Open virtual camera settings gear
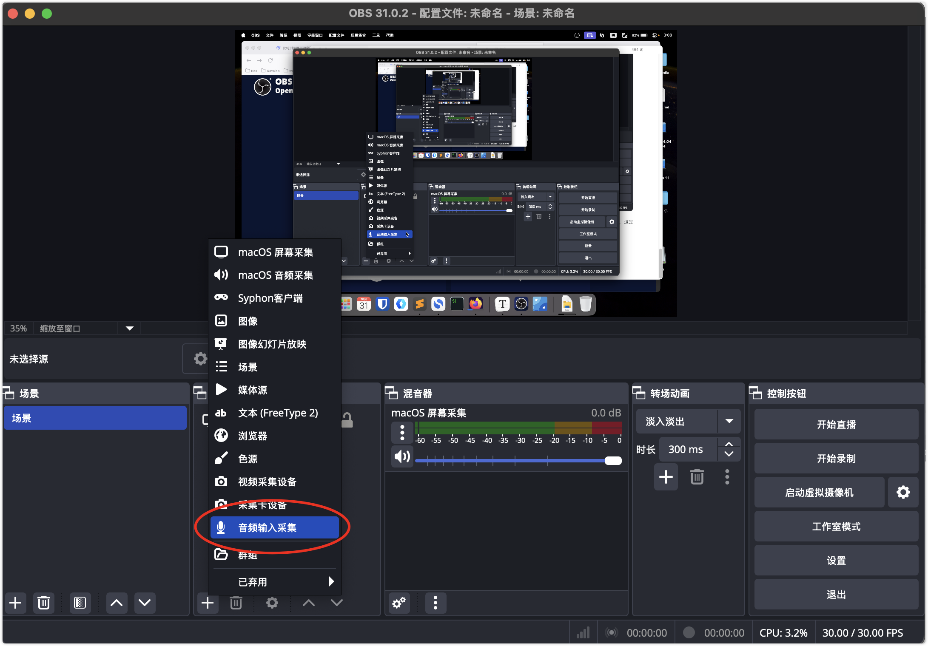 tap(903, 492)
